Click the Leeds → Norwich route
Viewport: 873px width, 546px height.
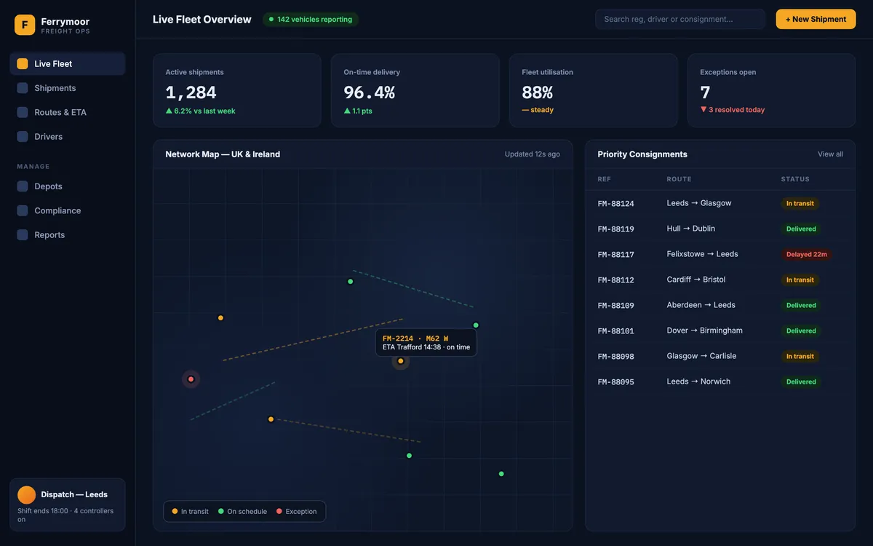[698, 381]
